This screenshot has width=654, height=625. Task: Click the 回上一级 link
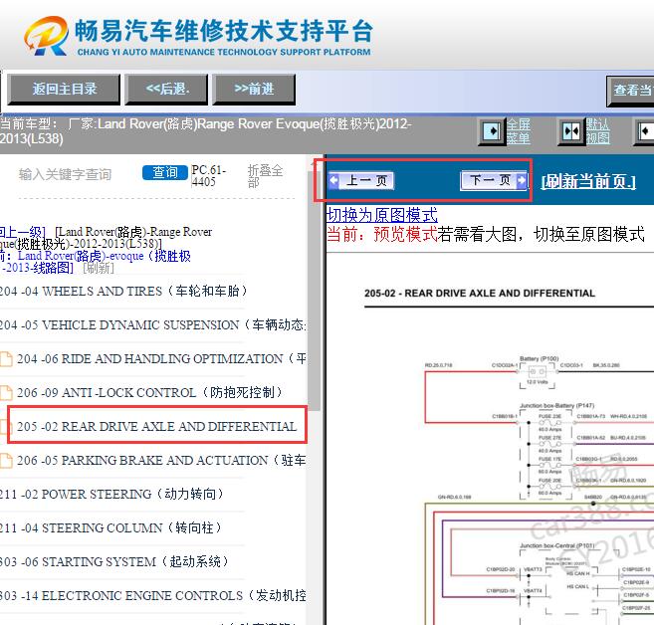tap(22, 232)
